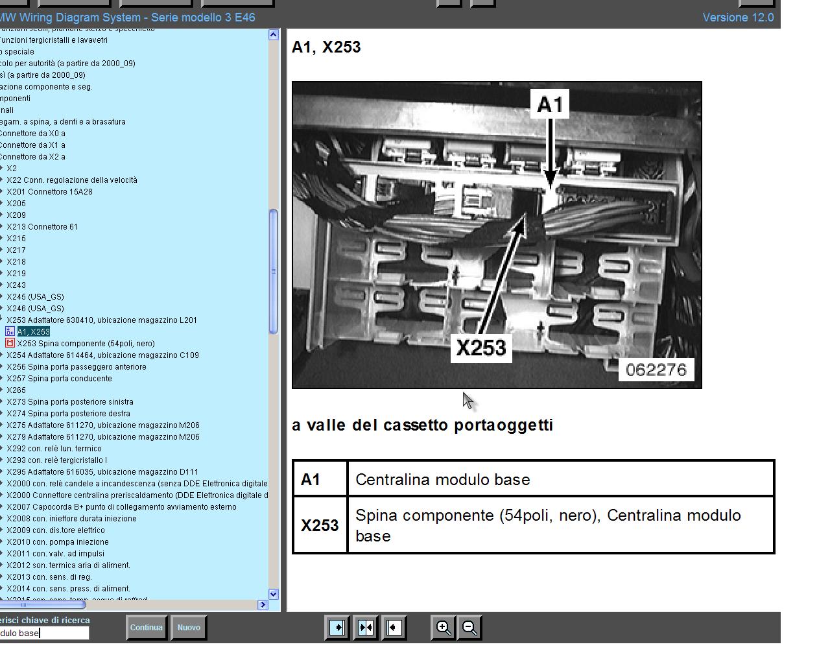Select X253 Spina componente (54poli, nero)
Screen dimensions: 830x664
[x=86, y=344]
